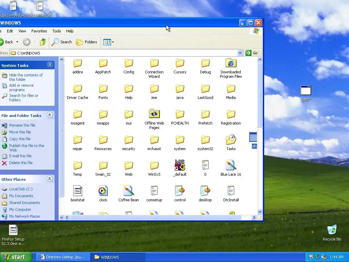Click Copy this file link
The height and width of the screenshot is (262, 349).
pos(20,139)
